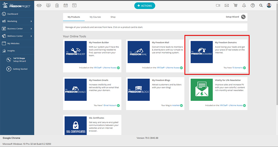
Task: Click the Dashboard sidebar item
Action: pos(17,14)
